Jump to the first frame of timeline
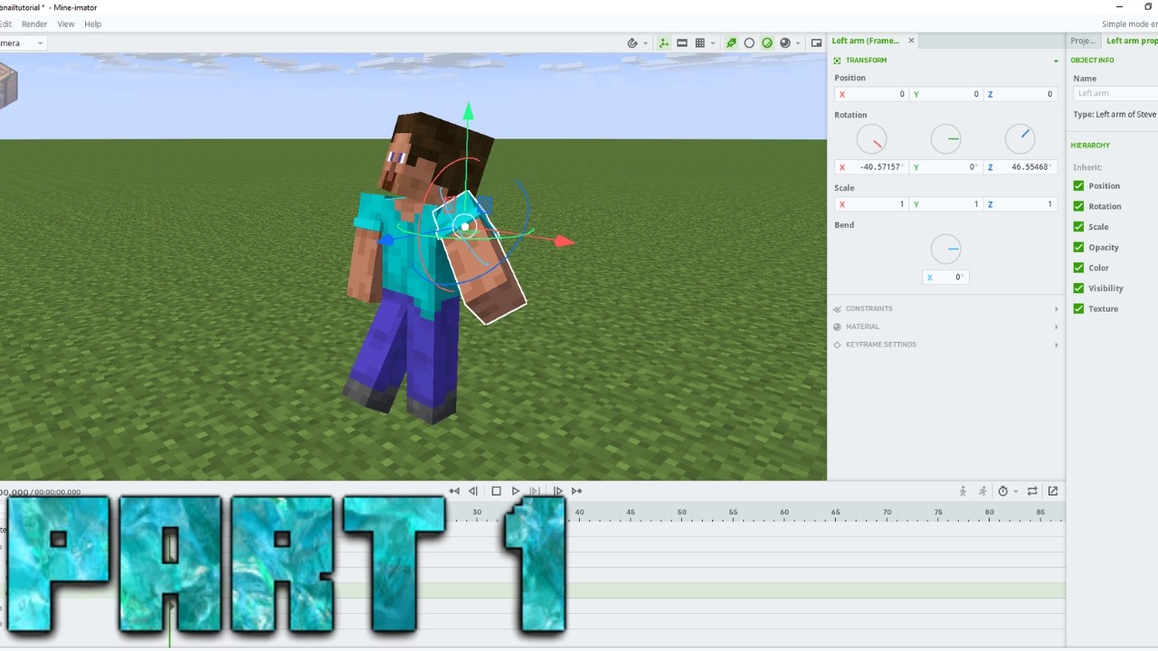The image size is (1158, 651). (454, 491)
